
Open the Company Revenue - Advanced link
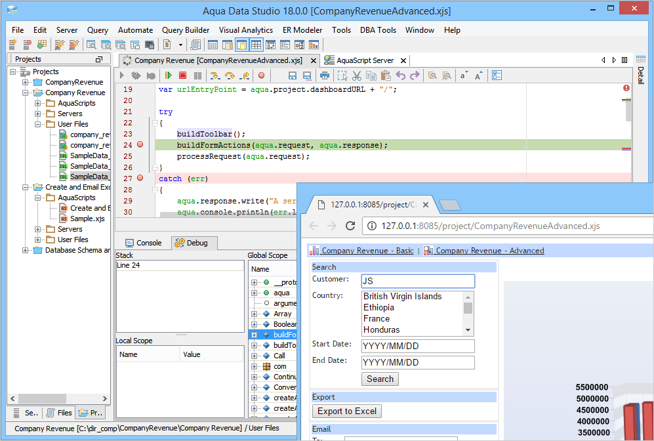point(489,250)
